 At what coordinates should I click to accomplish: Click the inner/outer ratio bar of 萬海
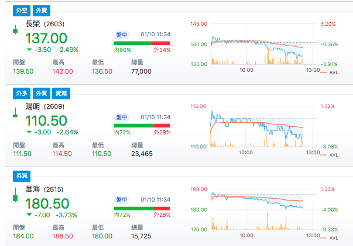pyautogui.click(x=142, y=208)
